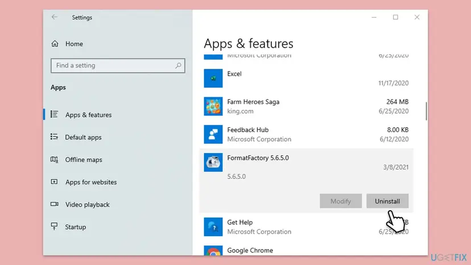
Task: Focus the Find a setting search box
Action: coord(118,65)
